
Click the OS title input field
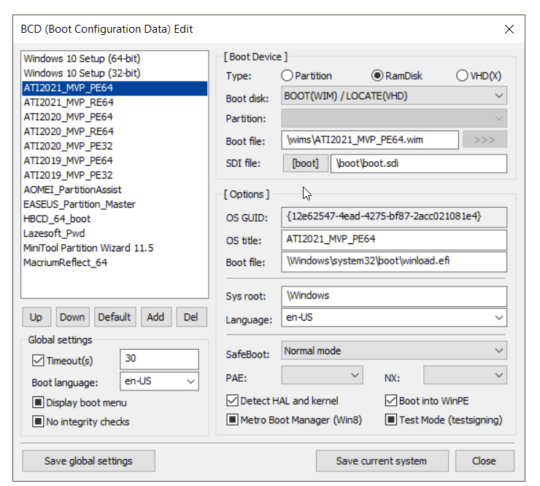(394, 240)
